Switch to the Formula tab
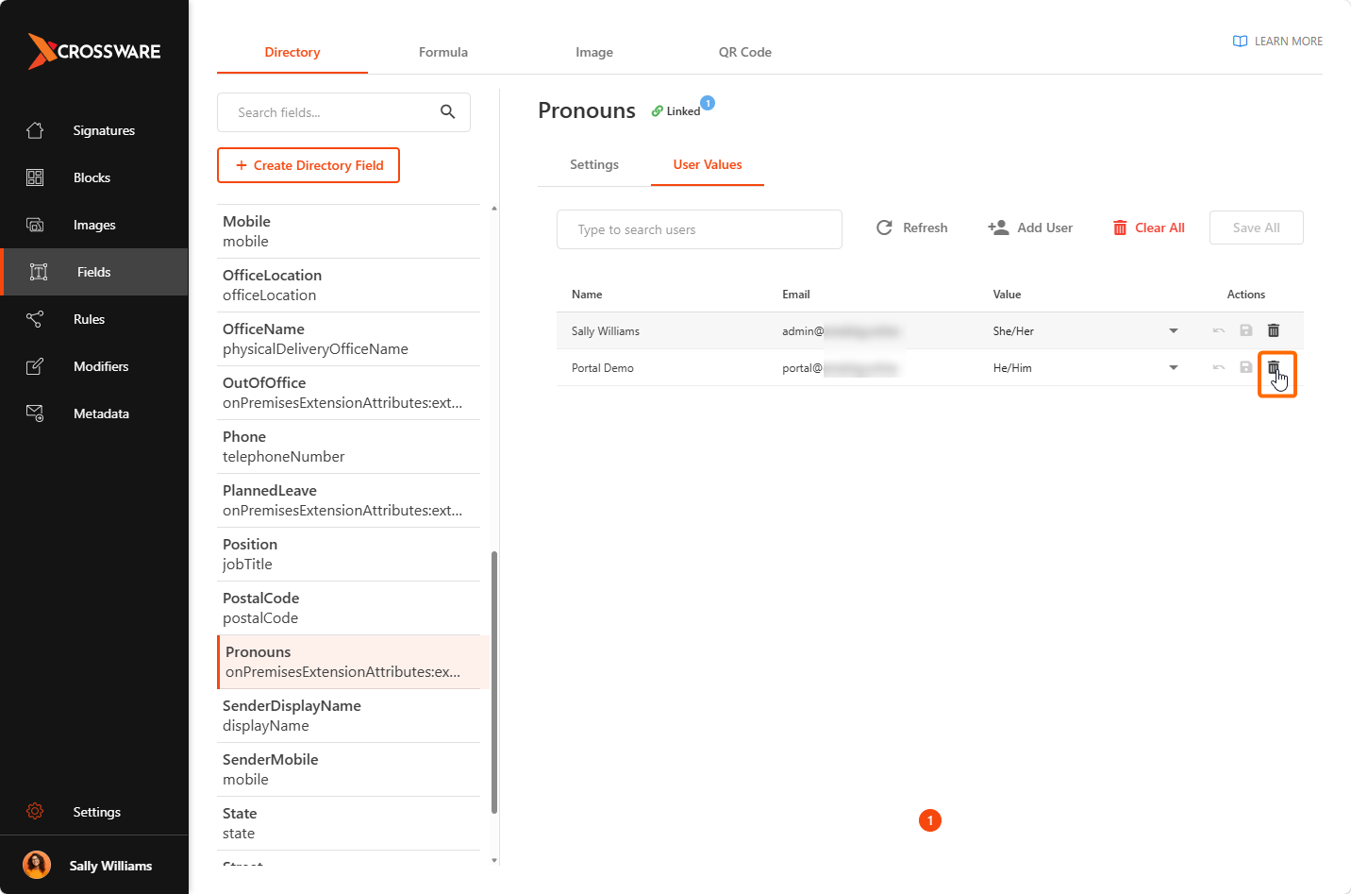Screen dimensions: 1351x894 (443, 52)
